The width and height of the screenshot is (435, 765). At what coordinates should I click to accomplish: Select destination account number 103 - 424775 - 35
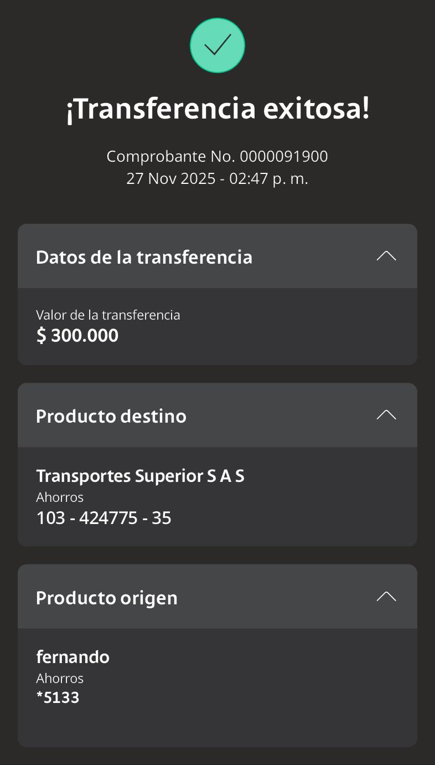pos(103,518)
